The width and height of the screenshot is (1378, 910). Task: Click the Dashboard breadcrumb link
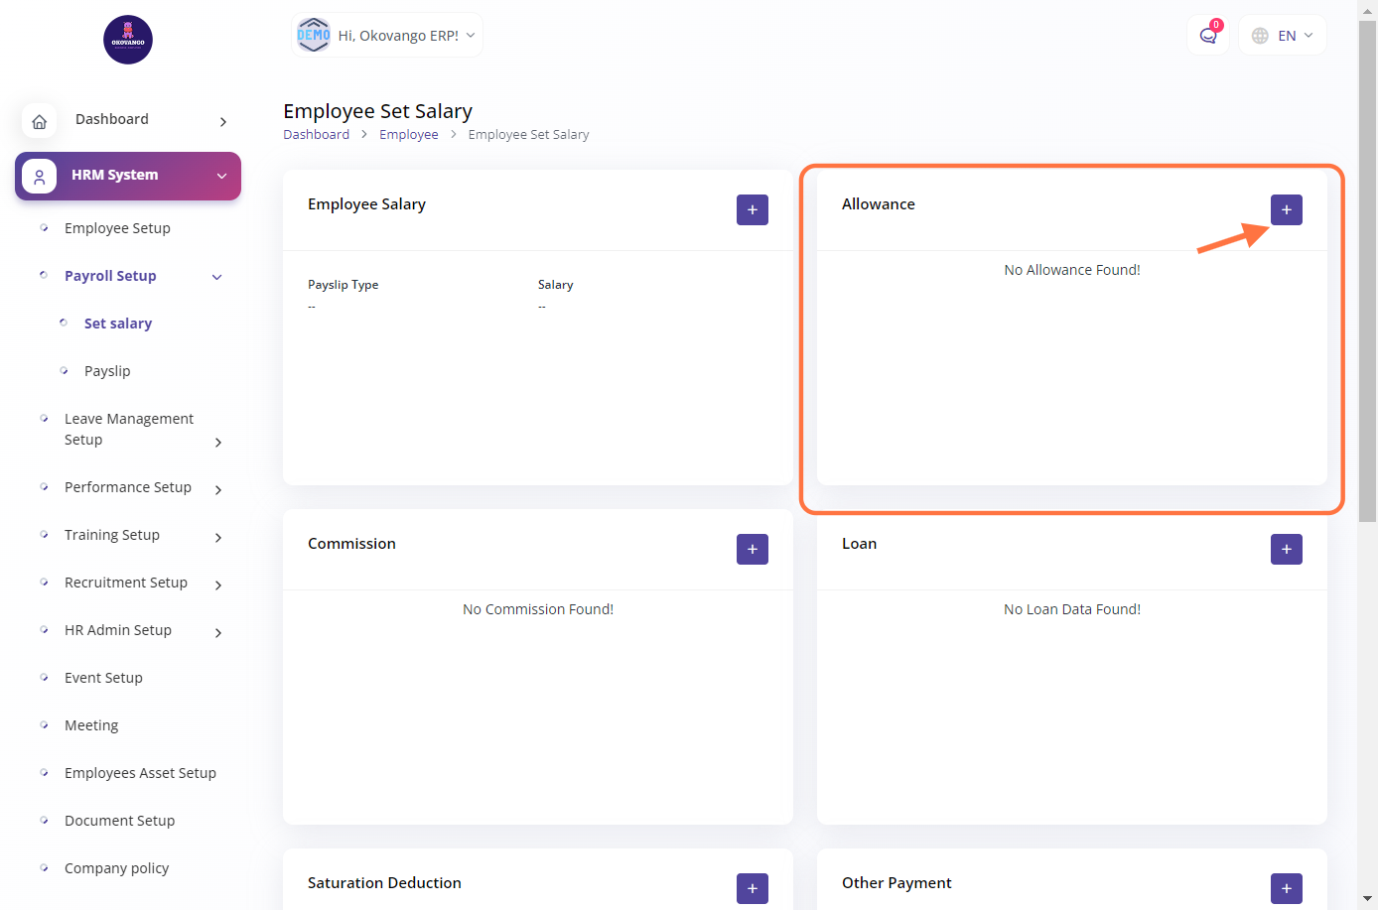[x=316, y=135]
